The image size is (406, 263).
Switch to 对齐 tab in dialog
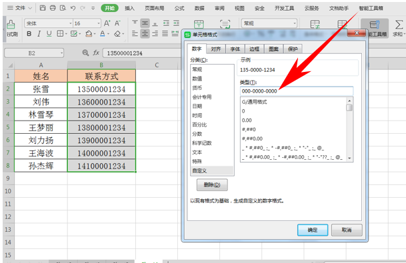(216, 49)
